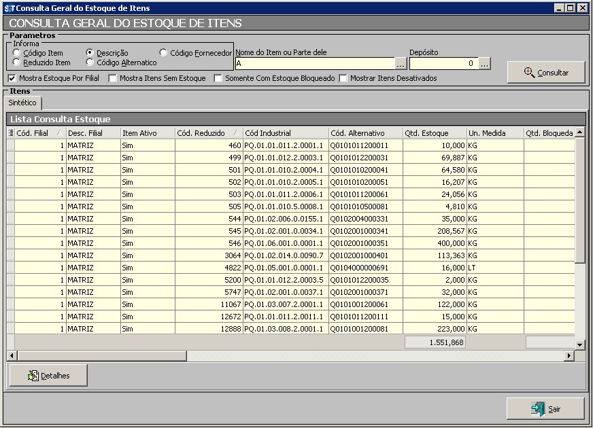This screenshot has height=428, width=593.
Task: Uncheck Mostra Estoque Por Filial
Action: 12,78
